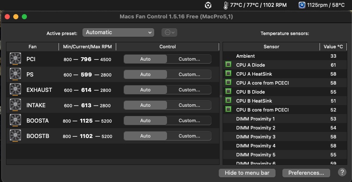The width and height of the screenshot is (352, 182).
Task: Set PCI fan control to Auto
Action: pos(145,59)
